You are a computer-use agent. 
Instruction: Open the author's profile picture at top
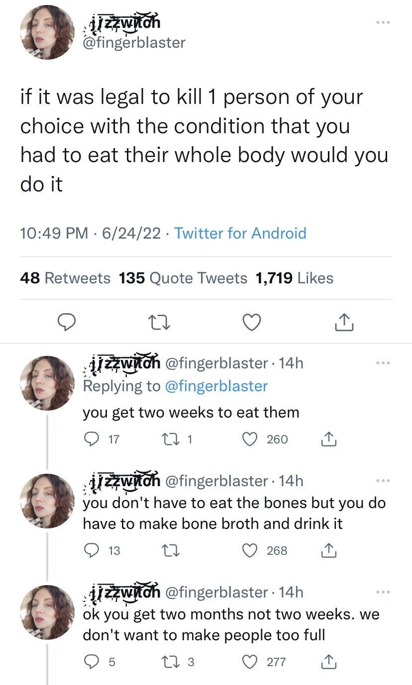47,32
